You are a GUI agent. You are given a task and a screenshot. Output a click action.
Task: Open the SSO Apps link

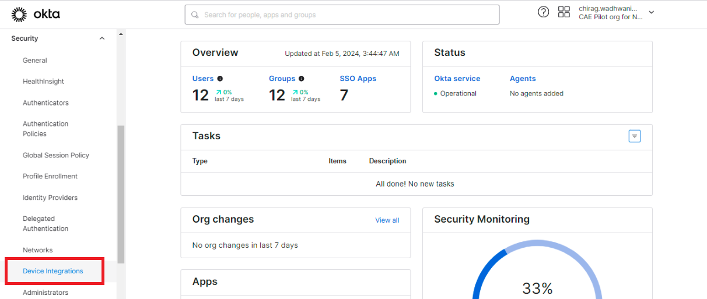pos(358,79)
